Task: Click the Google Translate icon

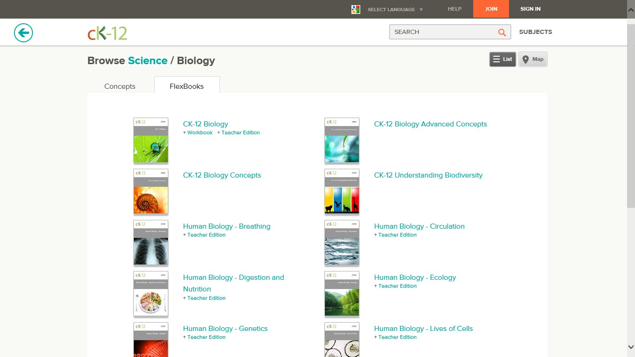Action: click(x=356, y=9)
